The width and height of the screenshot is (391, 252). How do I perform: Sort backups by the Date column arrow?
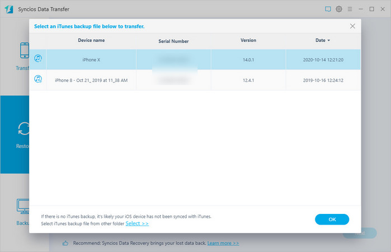(329, 40)
